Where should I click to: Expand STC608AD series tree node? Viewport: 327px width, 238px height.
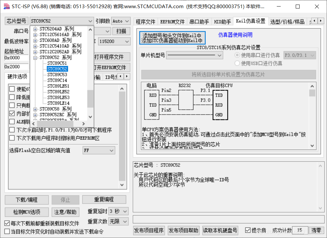click(35, 40)
